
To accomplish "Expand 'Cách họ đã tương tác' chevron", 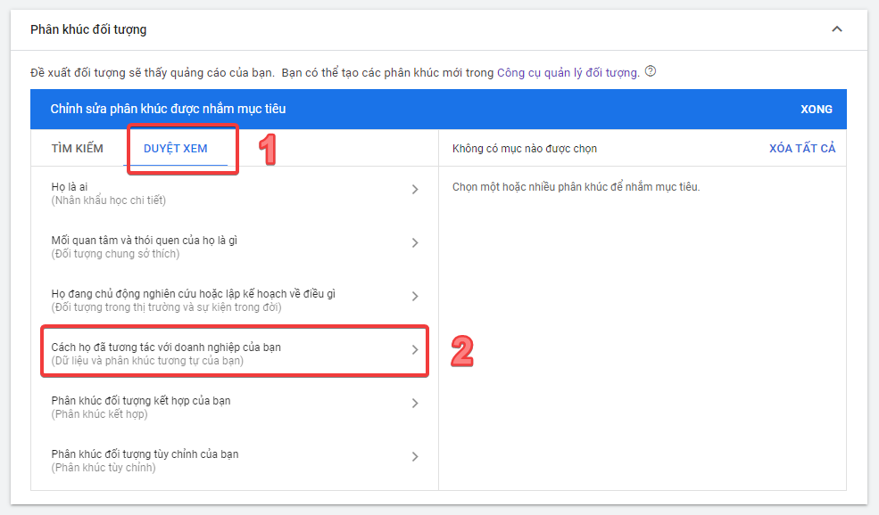I will (x=415, y=350).
